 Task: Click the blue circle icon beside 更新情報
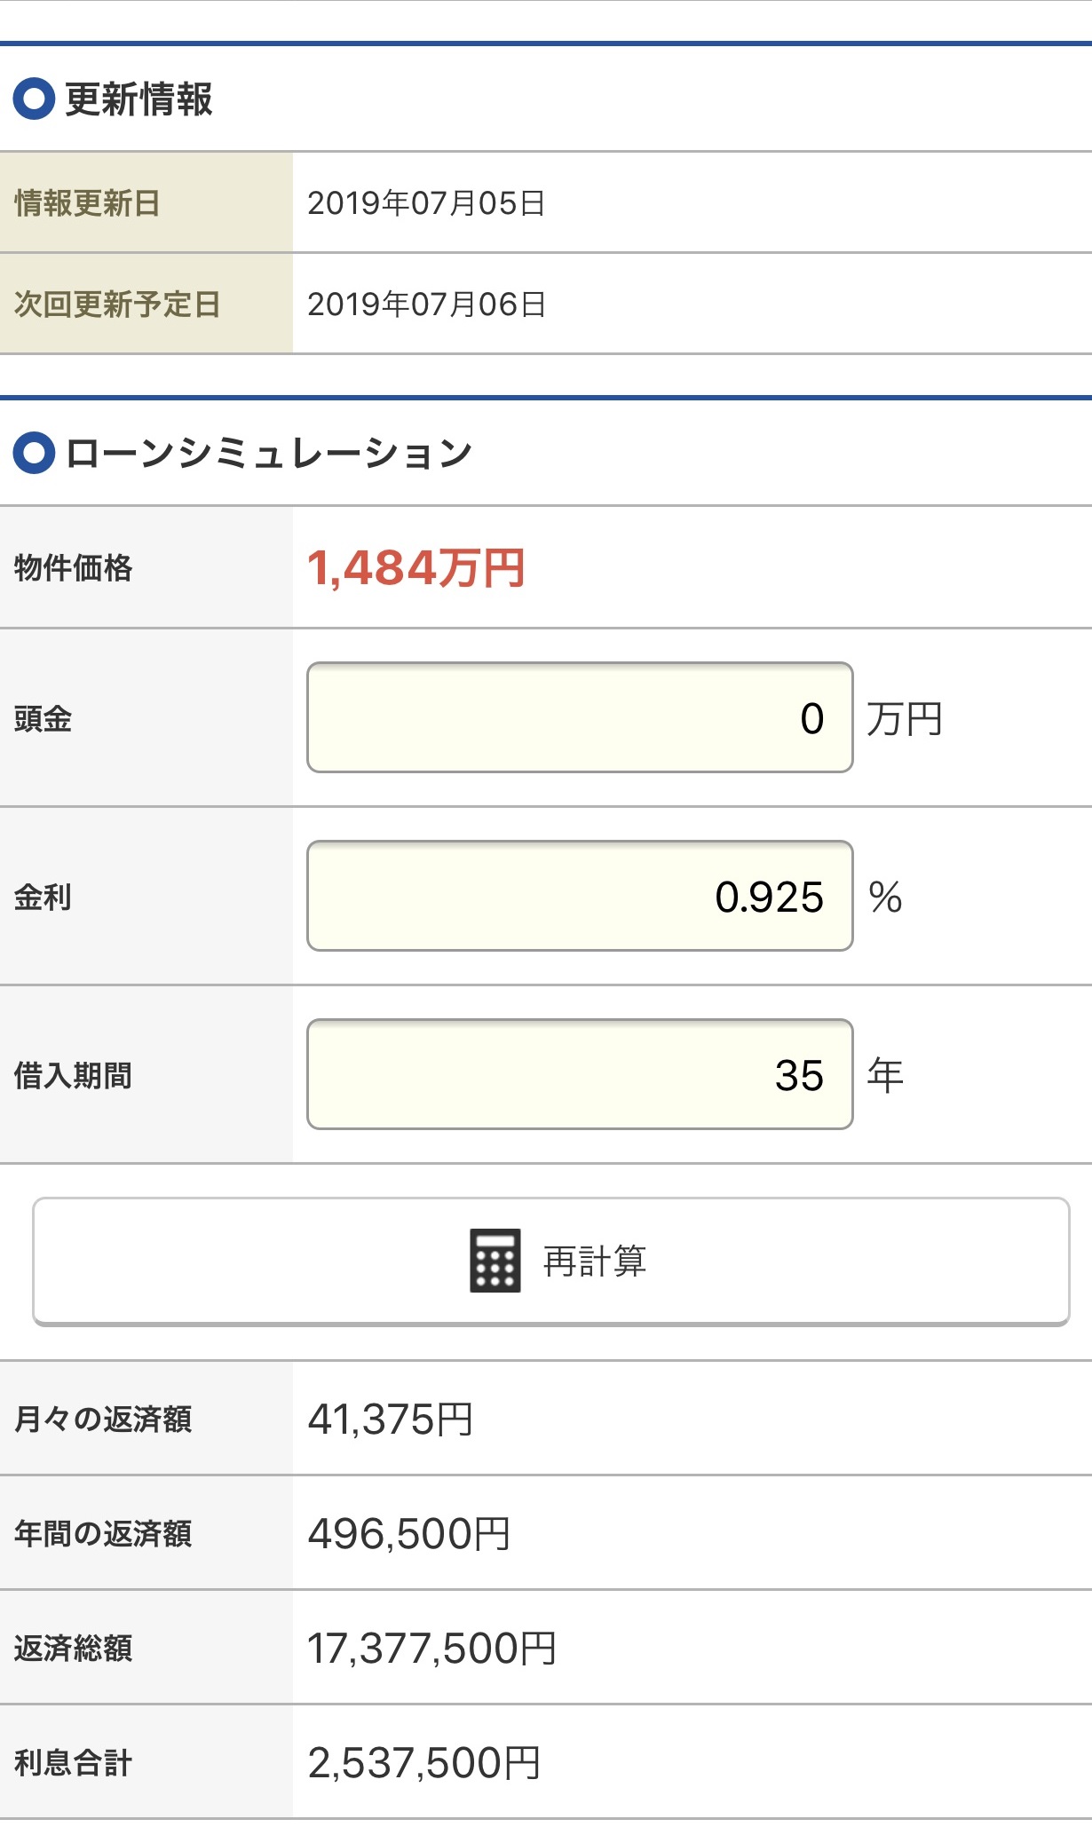click(x=35, y=99)
